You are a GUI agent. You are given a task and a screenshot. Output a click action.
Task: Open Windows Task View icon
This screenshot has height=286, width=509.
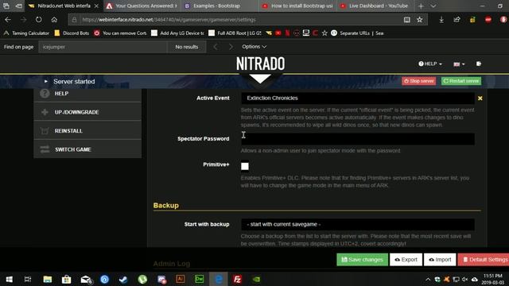(28, 279)
